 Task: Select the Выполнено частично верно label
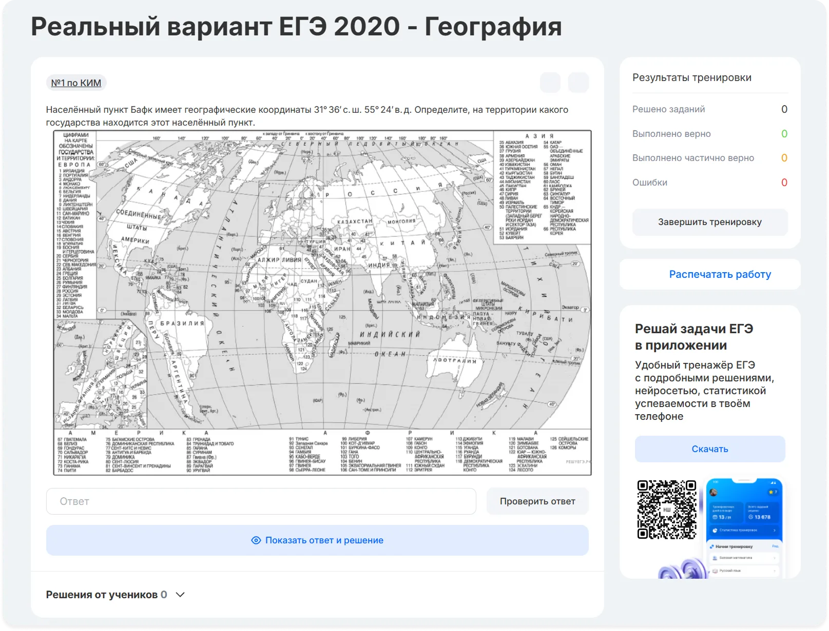click(x=693, y=158)
